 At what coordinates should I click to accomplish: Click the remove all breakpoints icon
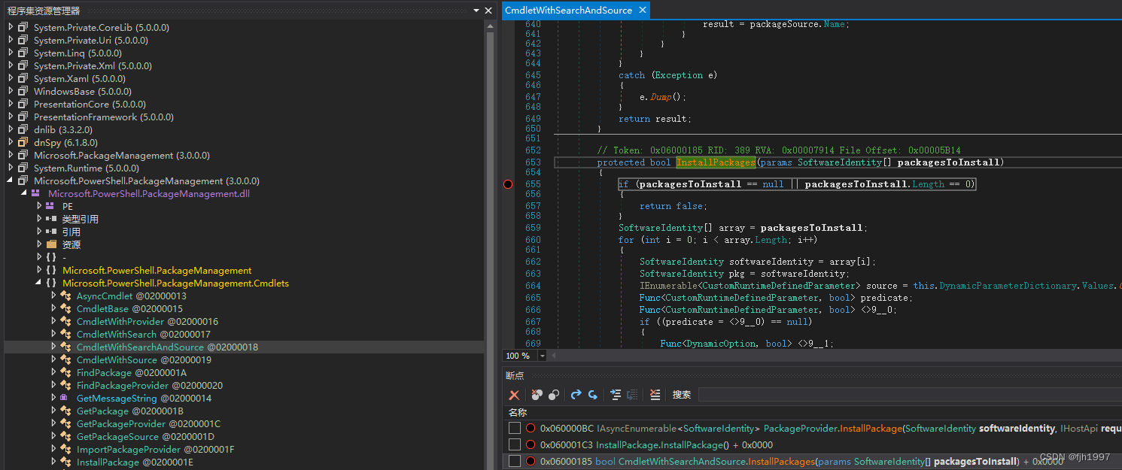(537, 395)
